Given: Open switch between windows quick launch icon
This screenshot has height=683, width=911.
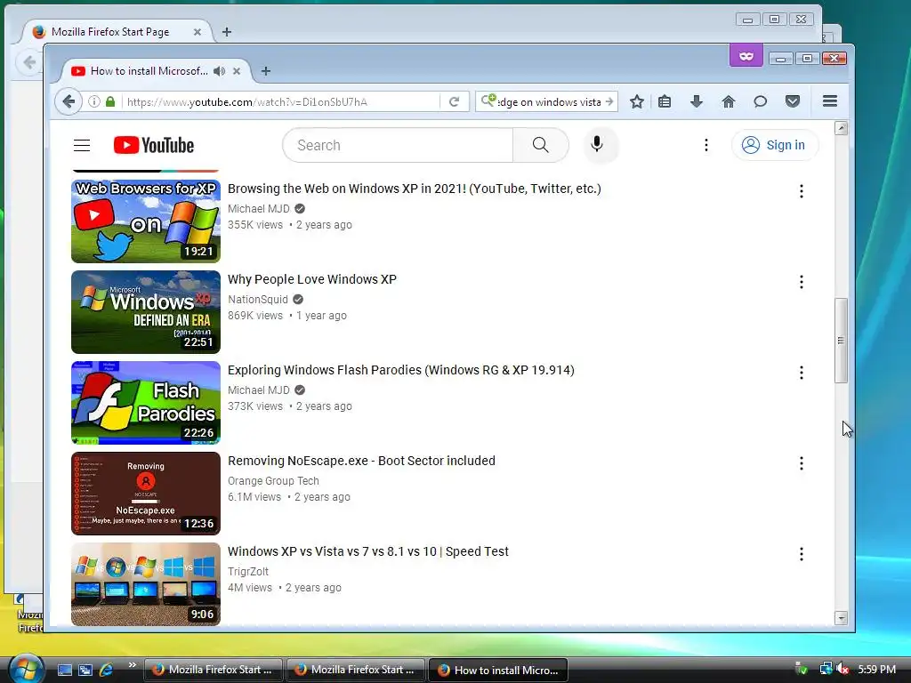Looking at the screenshot, I should pos(85,670).
